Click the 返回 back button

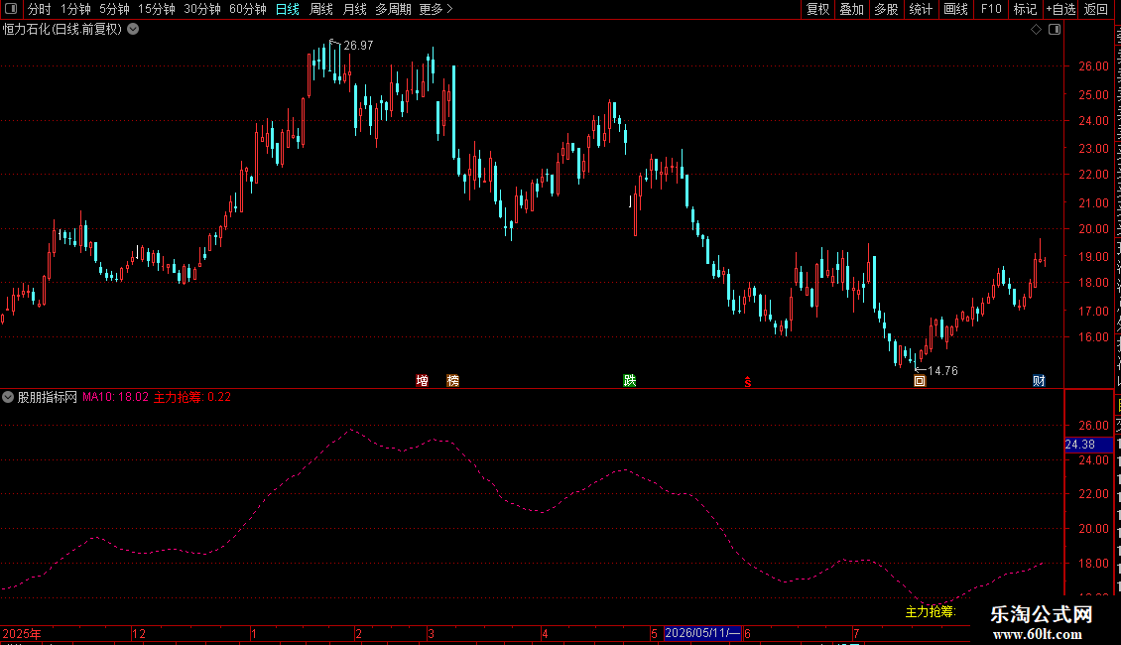click(1096, 9)
